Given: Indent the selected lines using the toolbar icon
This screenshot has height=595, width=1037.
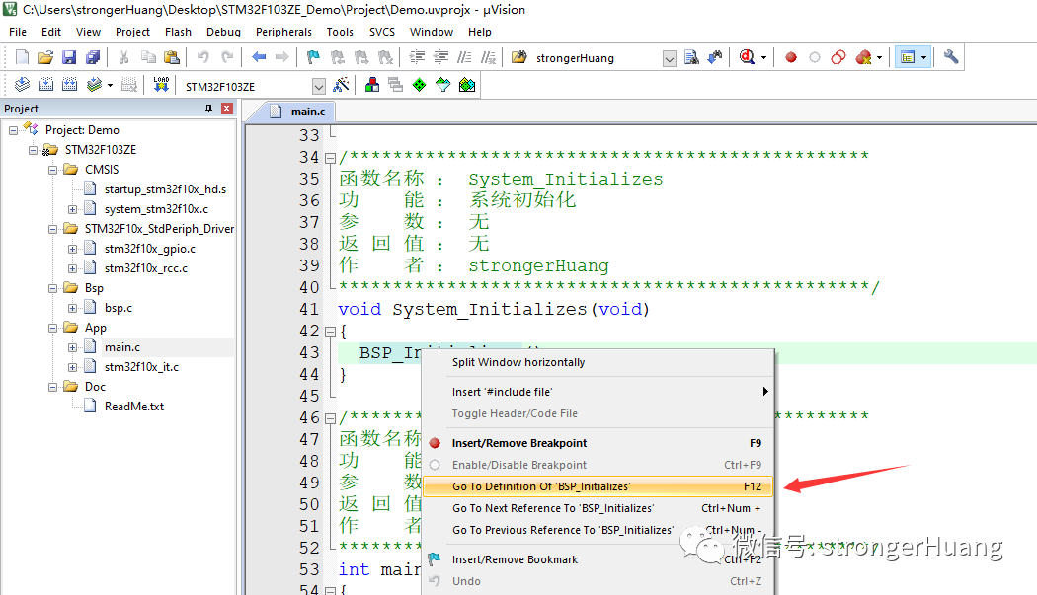Looking at the screenshot, I should [x=417, y=57].
